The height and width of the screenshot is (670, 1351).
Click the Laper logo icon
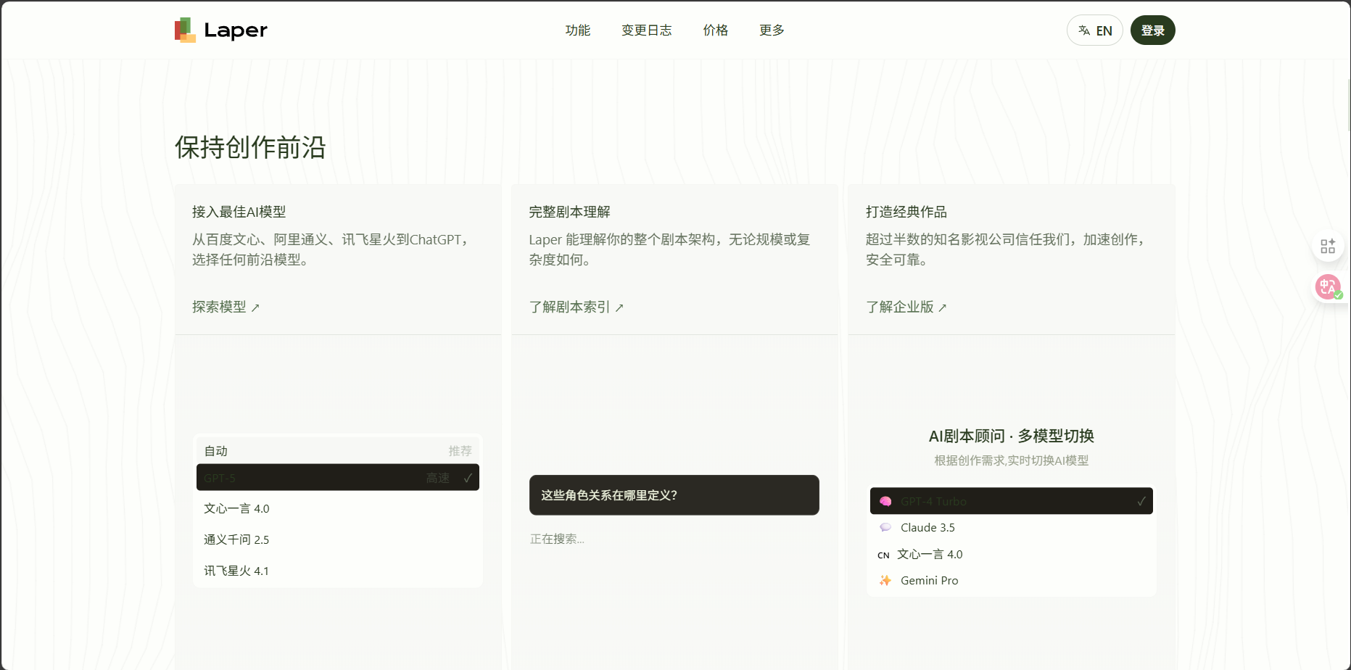point(185,30)
